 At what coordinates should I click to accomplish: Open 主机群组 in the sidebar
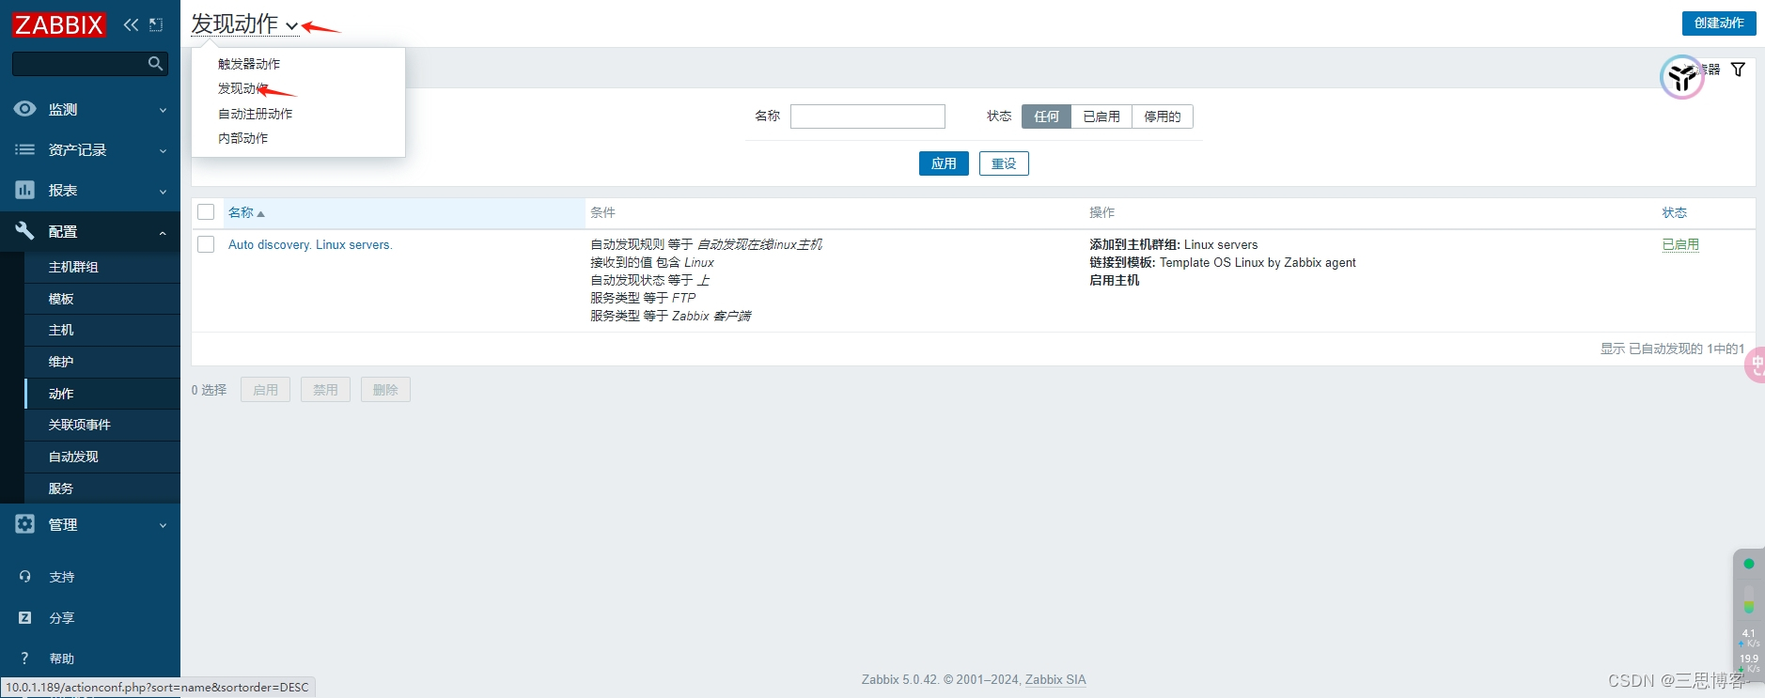(x=102, y=267)
